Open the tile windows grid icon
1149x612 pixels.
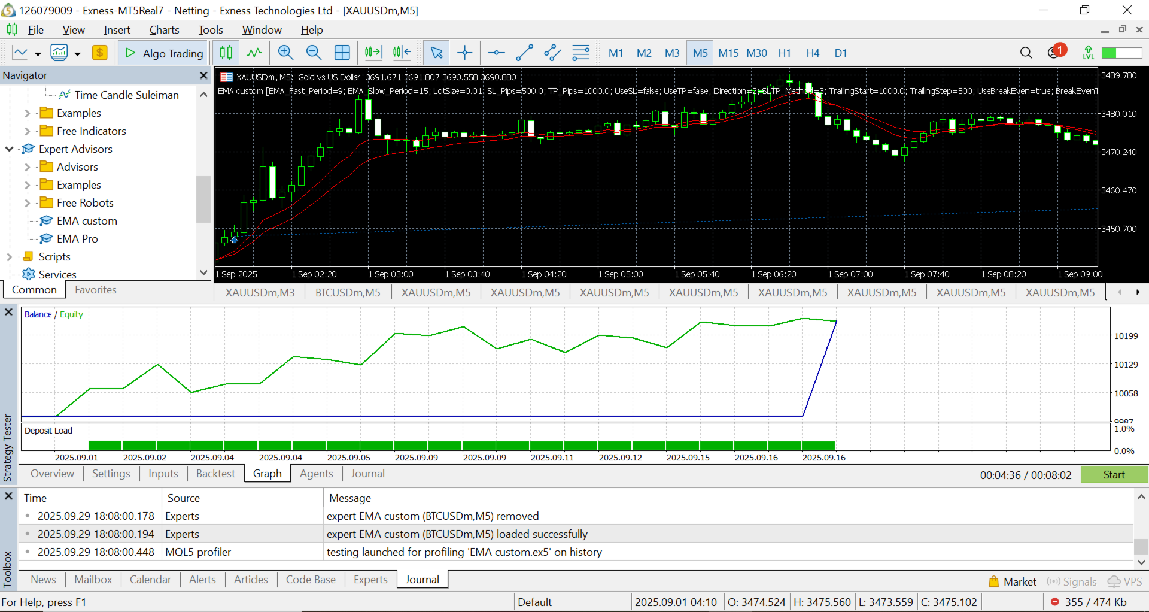[342, 53]
